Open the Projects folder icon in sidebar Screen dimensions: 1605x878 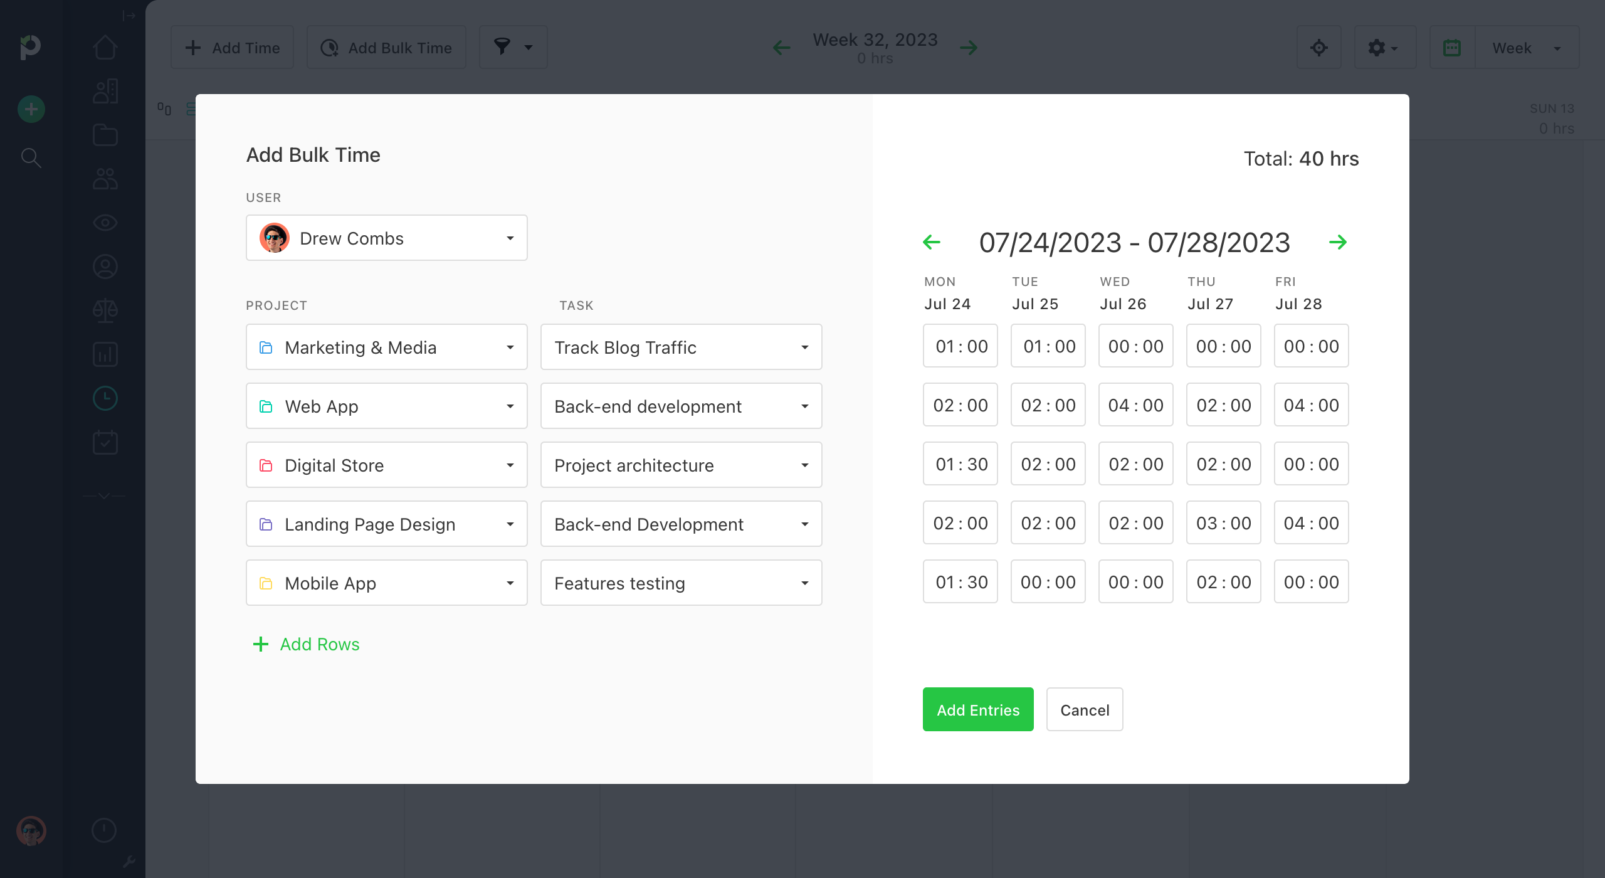pyautogui.click(x=105, y=134)
